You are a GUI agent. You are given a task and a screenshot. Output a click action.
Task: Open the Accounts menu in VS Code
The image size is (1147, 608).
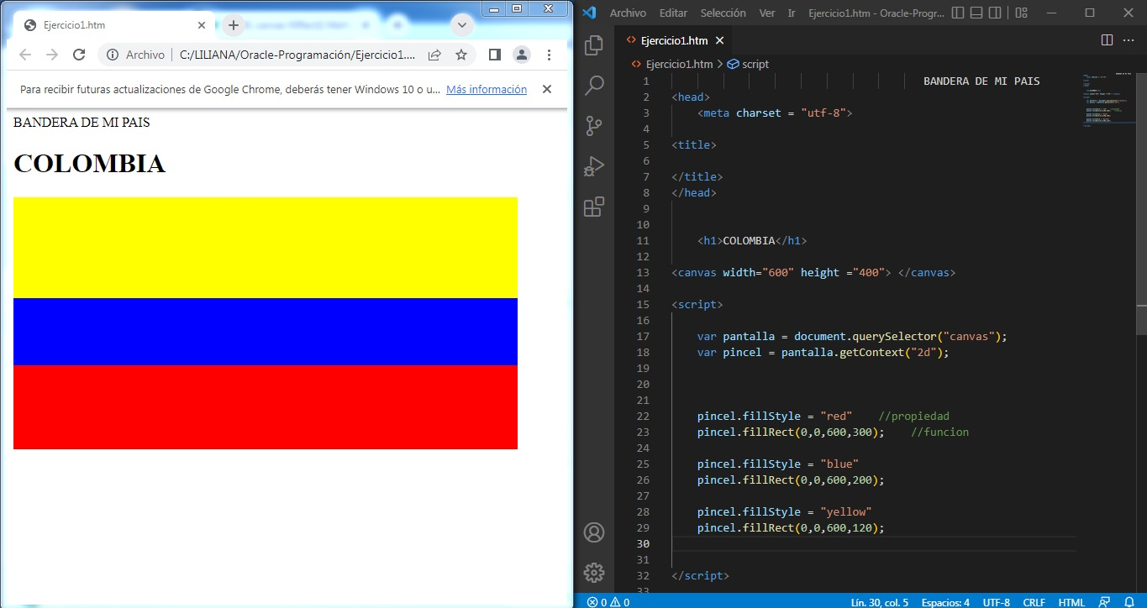pyautogui.click(x=594, y=532)
